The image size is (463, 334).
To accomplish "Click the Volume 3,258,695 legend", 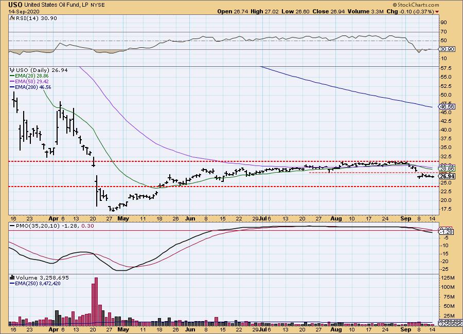I will [x=42, y=277].
